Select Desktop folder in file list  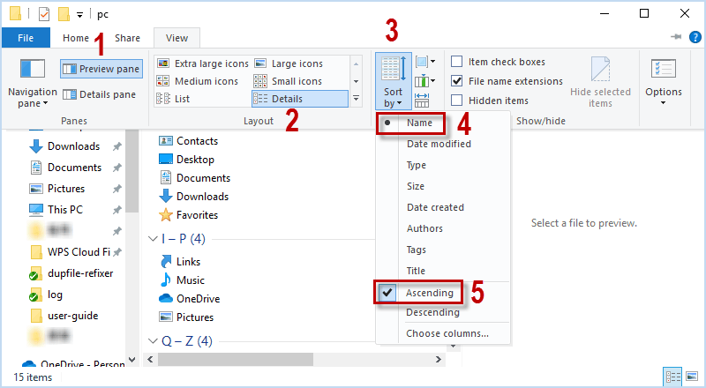point(186,160)
